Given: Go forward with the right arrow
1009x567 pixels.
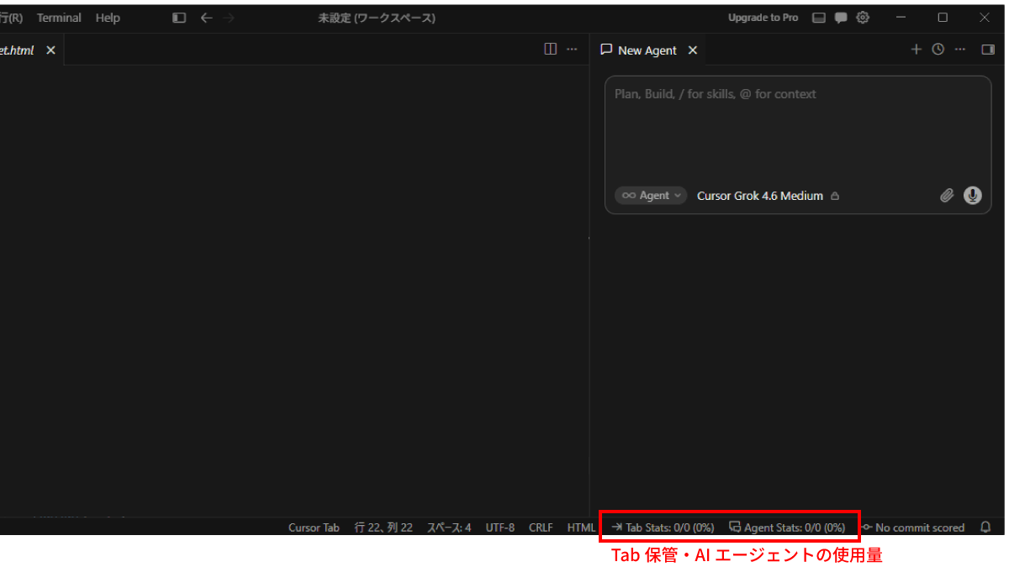Looking at the screenshot, I should [x=229, y=18].
